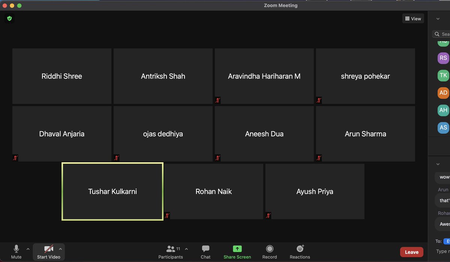450x262 pixels.
Task: Select Aravindha Hariharan M's tile
Action: 264,76
